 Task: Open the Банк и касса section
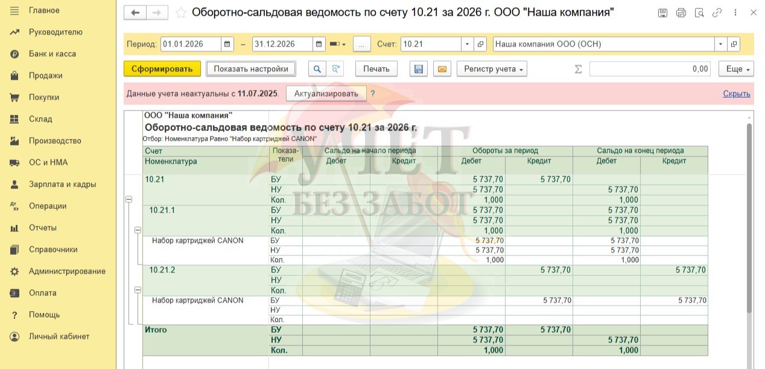point(52,54)
